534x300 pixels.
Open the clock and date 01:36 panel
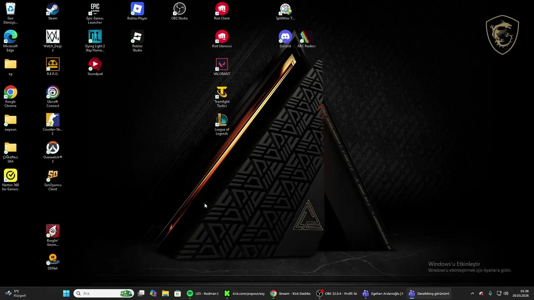pos(521,293)
